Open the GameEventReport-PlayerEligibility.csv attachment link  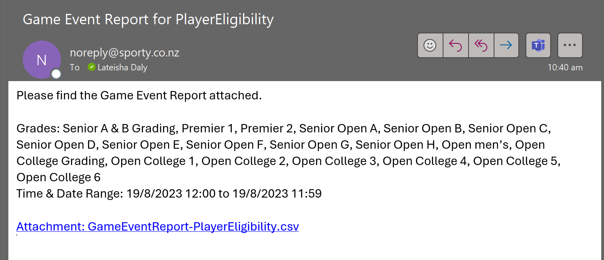(x=157, y=227)
